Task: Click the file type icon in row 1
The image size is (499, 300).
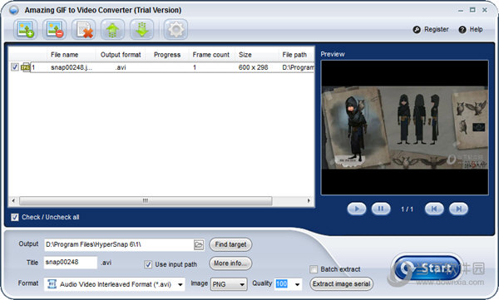Action: tap(25, 67)
